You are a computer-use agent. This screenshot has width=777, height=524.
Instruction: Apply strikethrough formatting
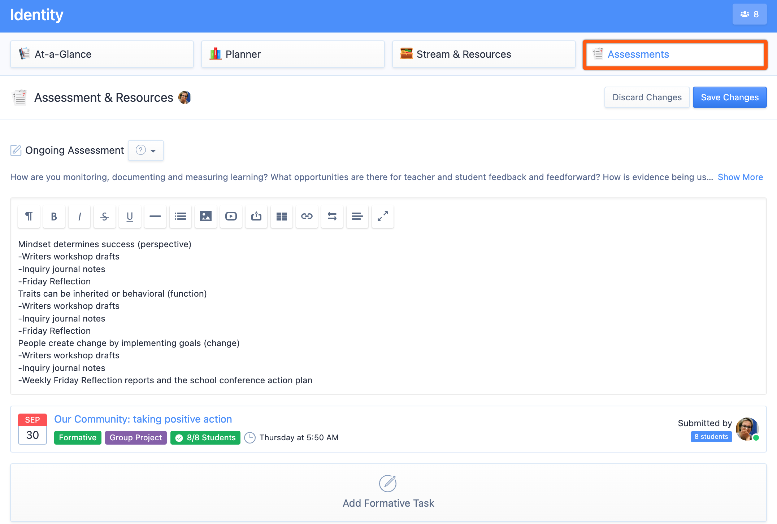point(105,217)
